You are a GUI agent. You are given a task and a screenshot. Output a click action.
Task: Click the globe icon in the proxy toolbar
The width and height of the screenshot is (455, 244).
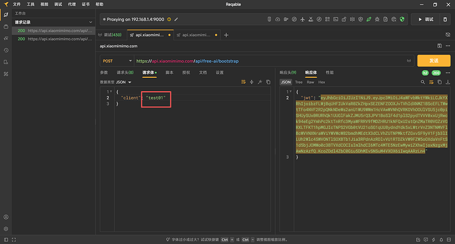[x=394, y=19]
